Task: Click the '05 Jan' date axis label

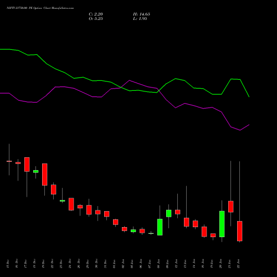Action: (132, 264)
